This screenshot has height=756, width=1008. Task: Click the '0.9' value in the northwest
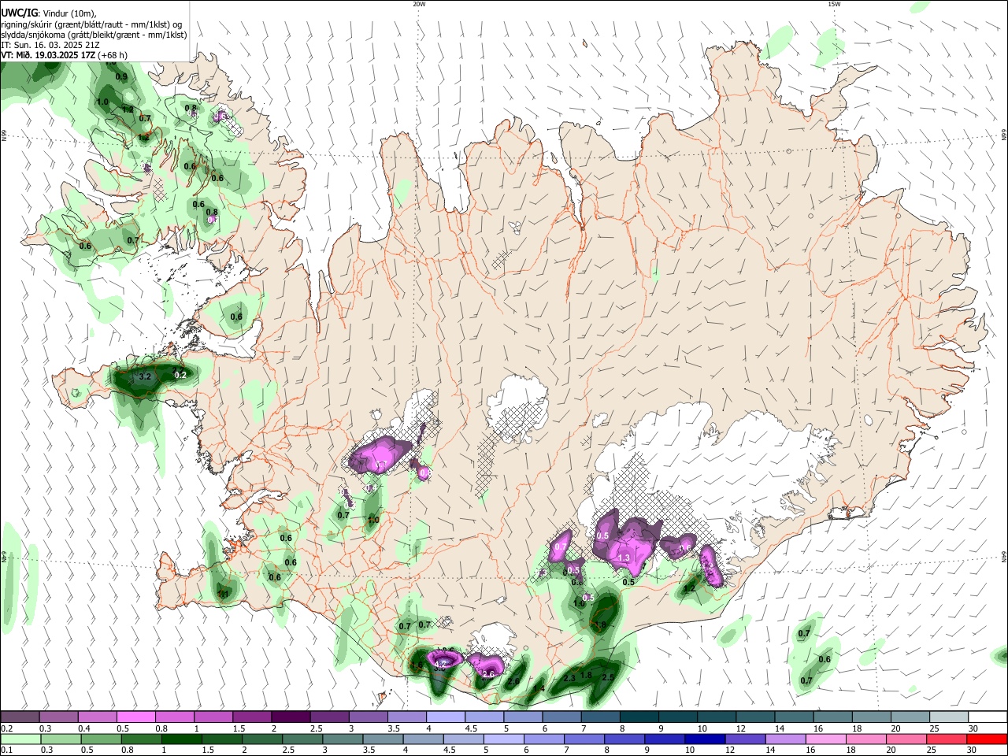(x=121, y=77)
